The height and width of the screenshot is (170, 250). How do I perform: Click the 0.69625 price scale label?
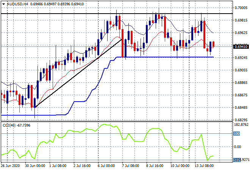pos(241,32)
